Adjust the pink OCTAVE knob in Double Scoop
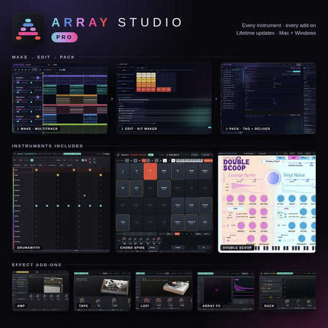328x328 pixels. (x=252, y=225)
